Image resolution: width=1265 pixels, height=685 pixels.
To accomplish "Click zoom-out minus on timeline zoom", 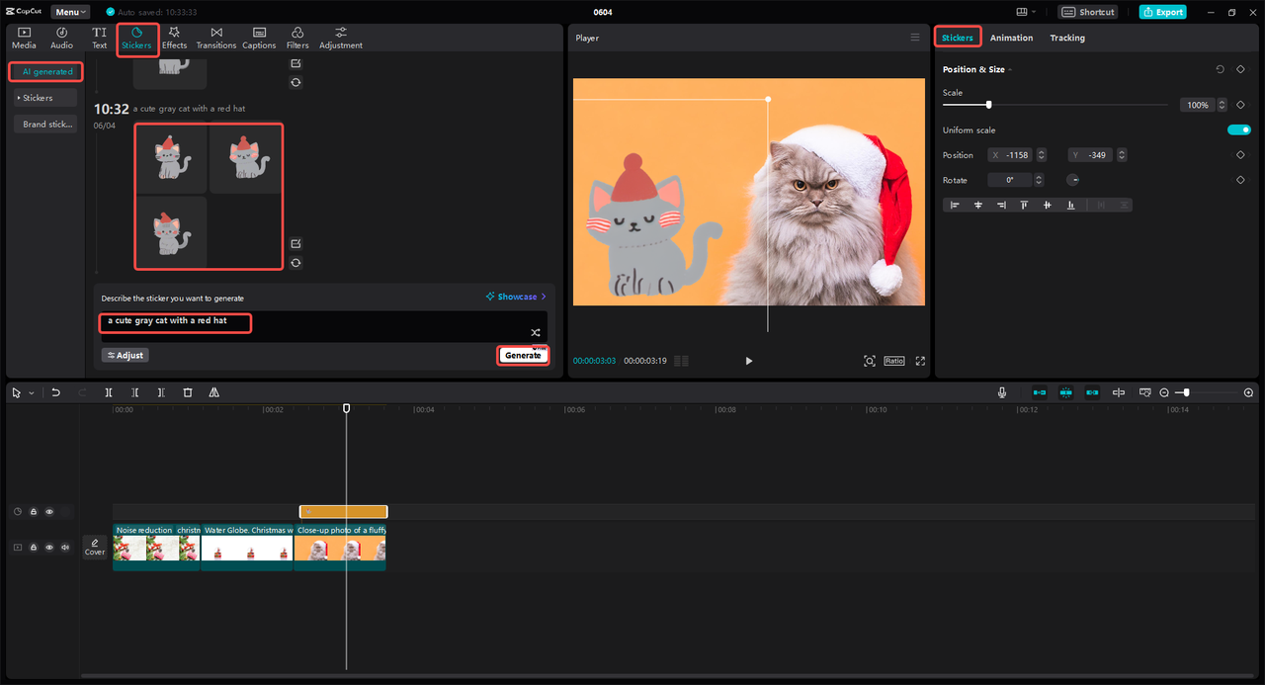I will point(1164,392).
